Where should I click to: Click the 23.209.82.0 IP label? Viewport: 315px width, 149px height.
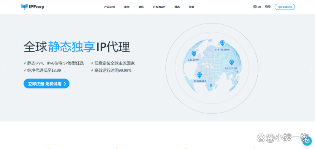click(200, 81)
